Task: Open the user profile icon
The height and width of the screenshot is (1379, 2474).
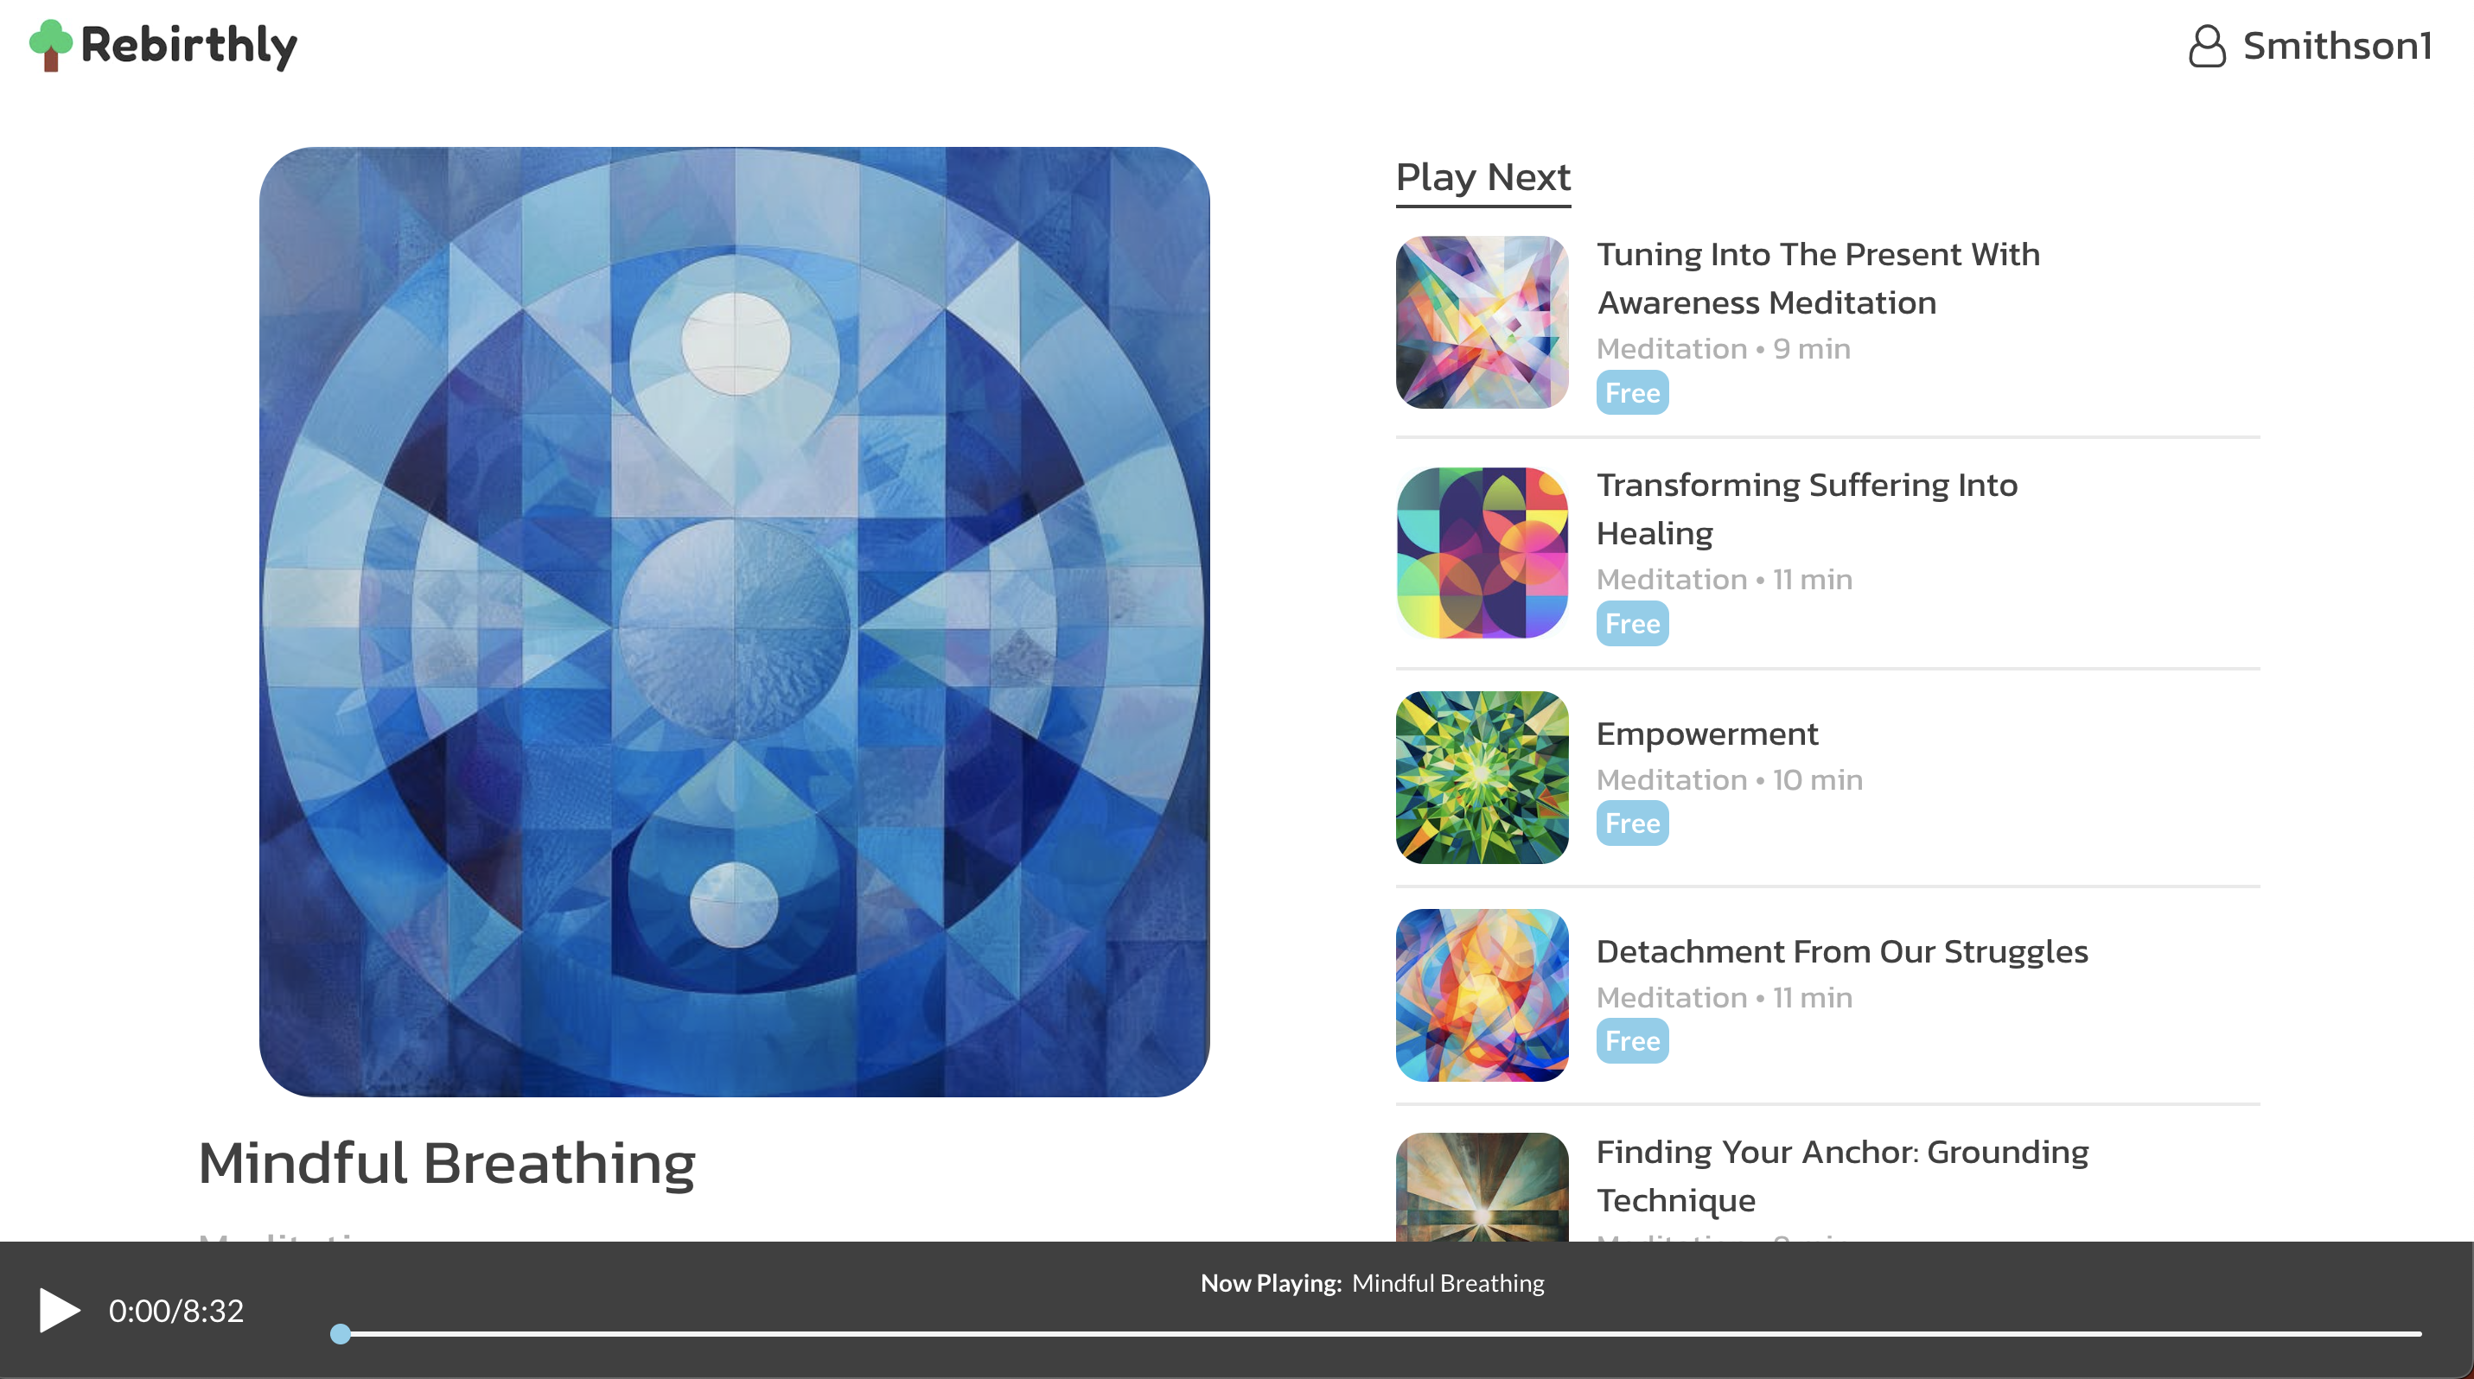Action: click(x=2206, y=45)
